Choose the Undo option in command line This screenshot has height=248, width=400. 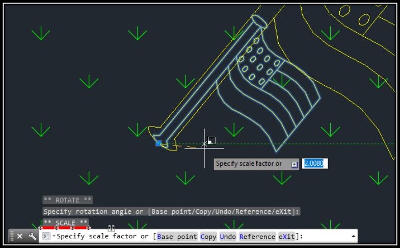point(228,236)
